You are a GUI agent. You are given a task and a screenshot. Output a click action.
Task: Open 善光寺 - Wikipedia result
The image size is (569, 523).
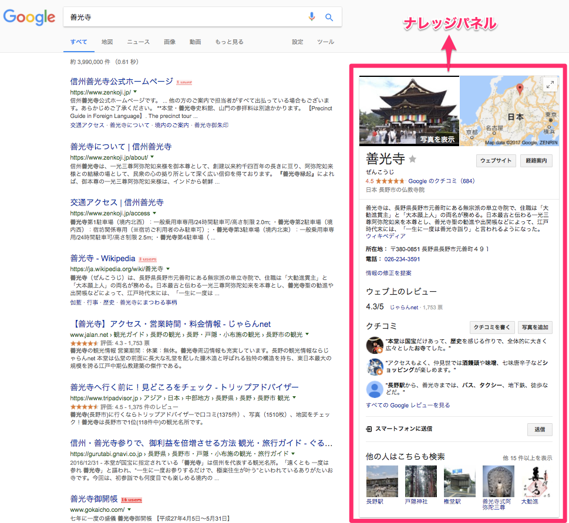pyautogui.click(x=103, y=259)
